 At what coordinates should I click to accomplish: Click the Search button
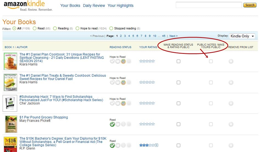click(250, 5)
